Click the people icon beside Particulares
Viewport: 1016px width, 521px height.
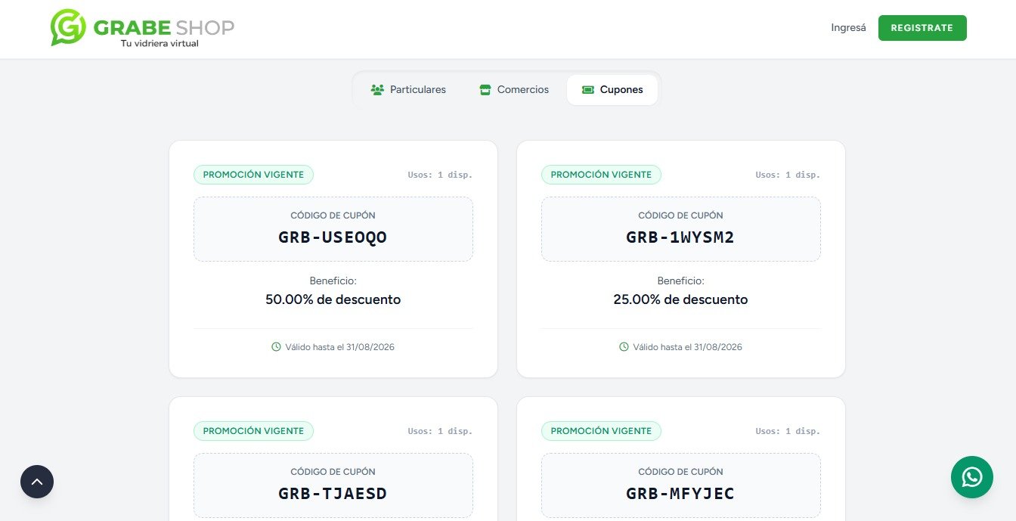click(377, 89)
